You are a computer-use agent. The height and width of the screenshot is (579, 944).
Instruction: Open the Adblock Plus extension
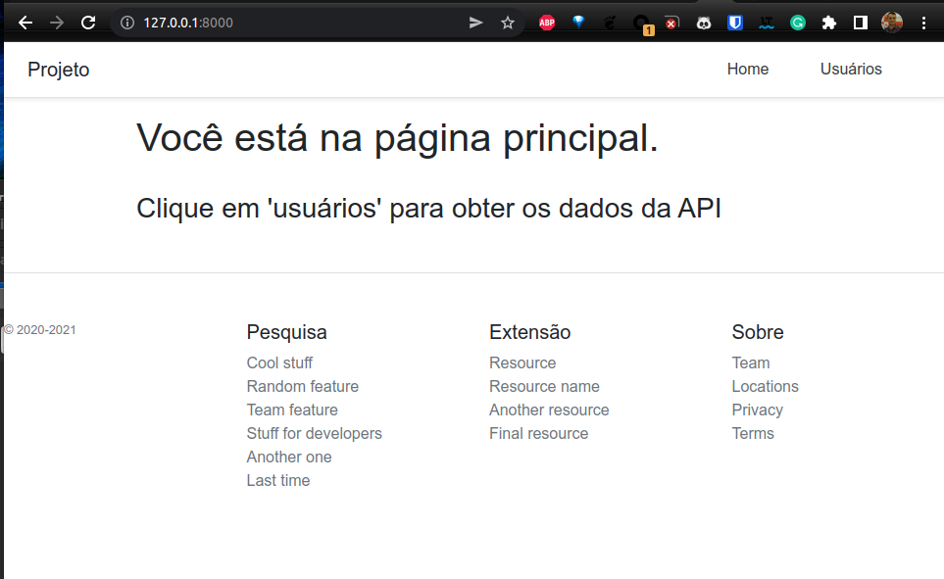(546, 22)
